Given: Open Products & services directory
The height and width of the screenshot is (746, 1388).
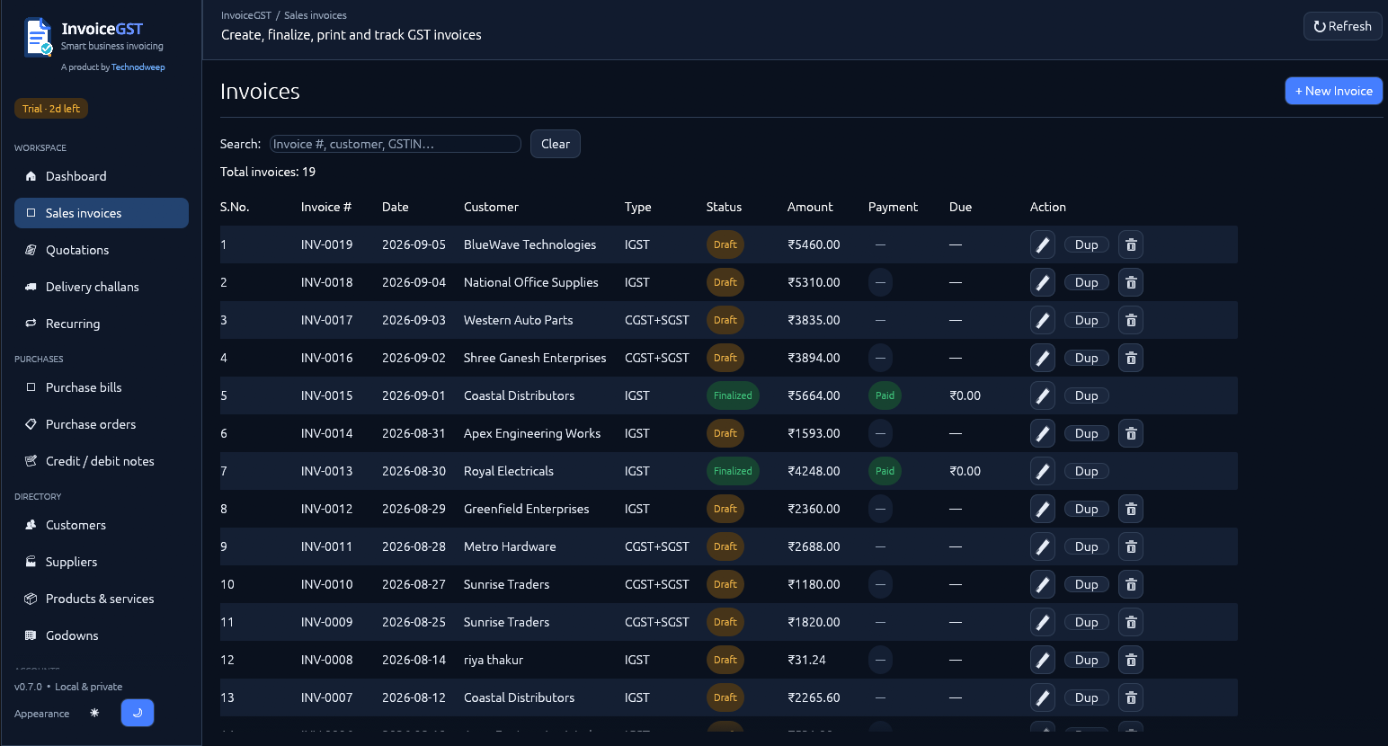Looking at the screenshot, I should (x=102, y=599).
